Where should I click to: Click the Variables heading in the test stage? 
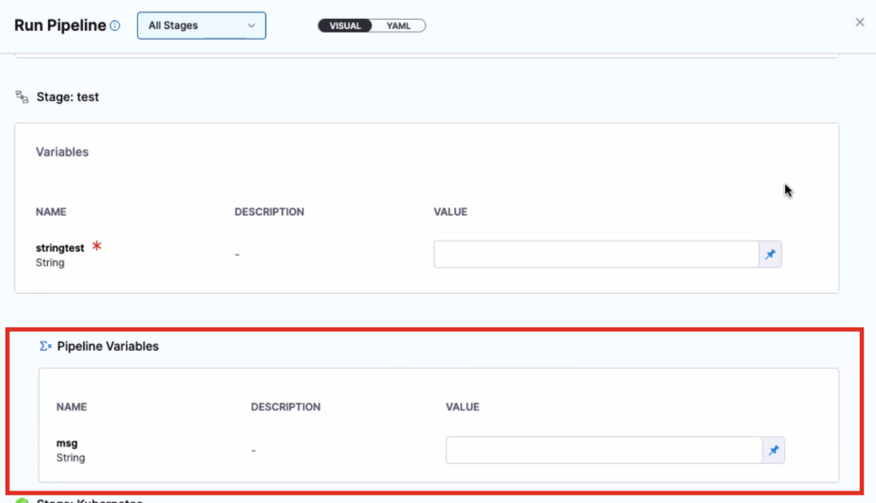pos(62,152)
